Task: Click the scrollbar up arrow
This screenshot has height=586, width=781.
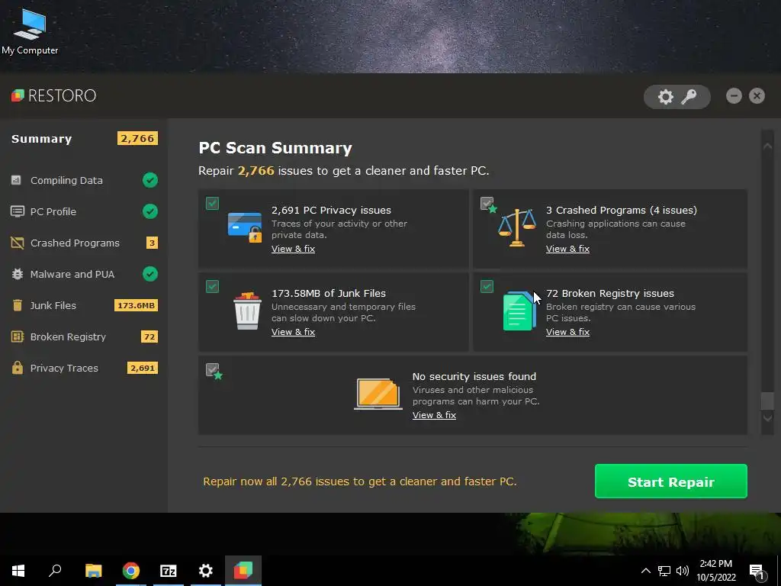Action: pyautogui.click(x=767, y=146)
